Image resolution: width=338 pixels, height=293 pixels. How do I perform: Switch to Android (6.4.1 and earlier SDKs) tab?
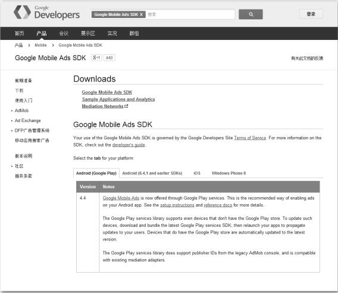coord(152,173)
